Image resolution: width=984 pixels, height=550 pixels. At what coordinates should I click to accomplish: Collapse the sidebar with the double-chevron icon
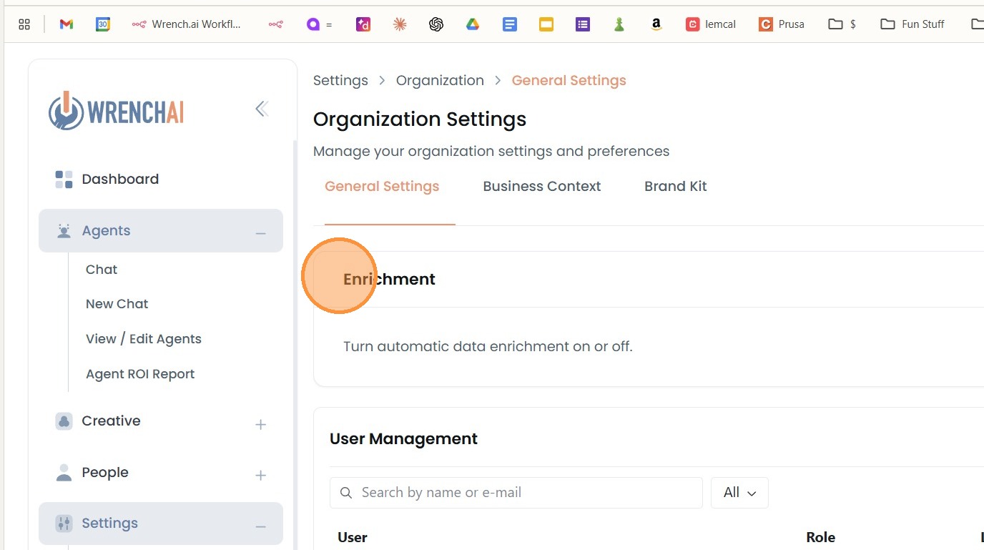tap(262, 109)
